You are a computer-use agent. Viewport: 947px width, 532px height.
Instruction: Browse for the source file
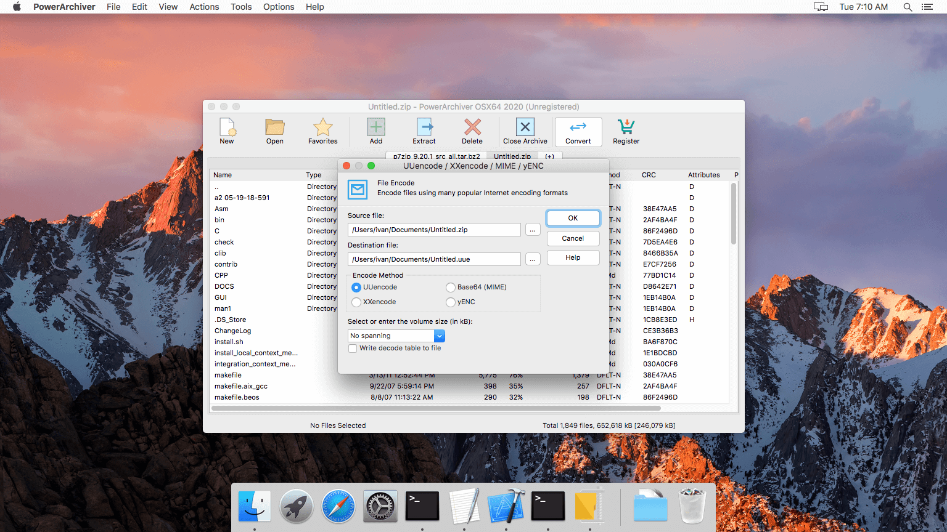tap(533, 230)
